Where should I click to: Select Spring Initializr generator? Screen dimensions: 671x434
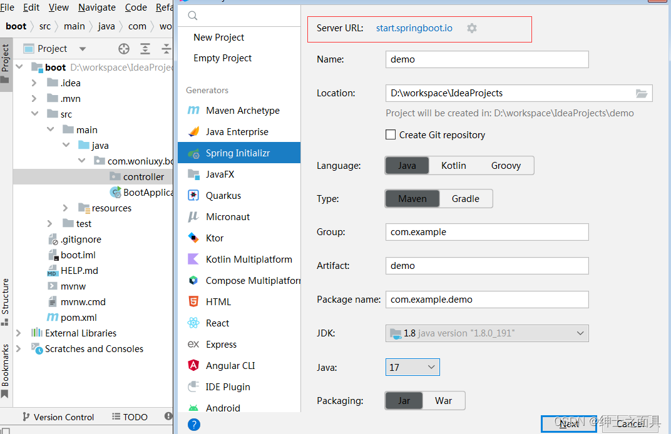(x=238, y=153)
